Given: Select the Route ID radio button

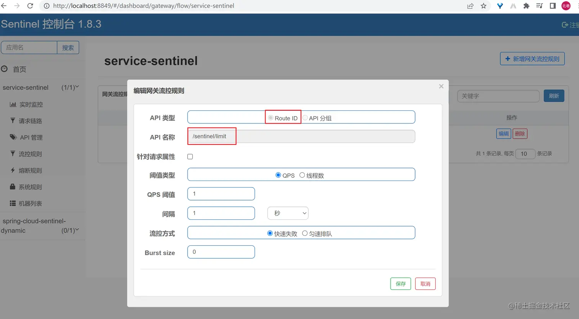Looking at the screenshot, I should [x=271, y=118].
